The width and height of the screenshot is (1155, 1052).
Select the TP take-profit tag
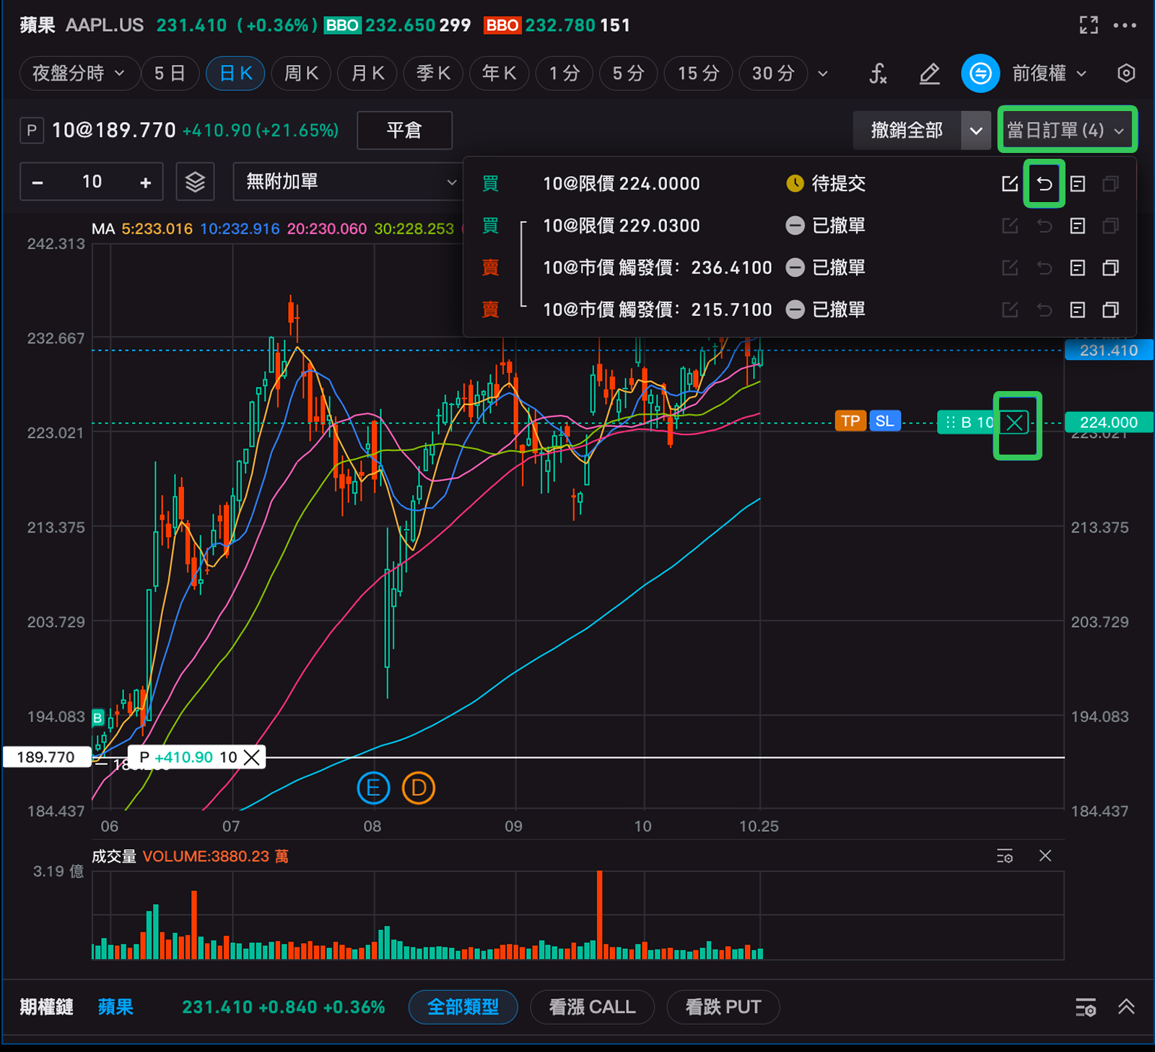[x=850, y=421]
